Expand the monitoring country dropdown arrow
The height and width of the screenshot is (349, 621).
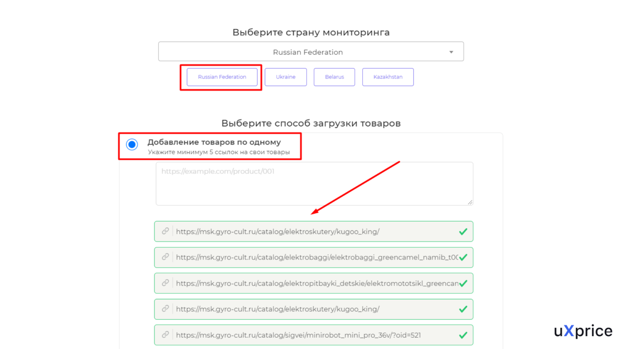tap(451, 52)
